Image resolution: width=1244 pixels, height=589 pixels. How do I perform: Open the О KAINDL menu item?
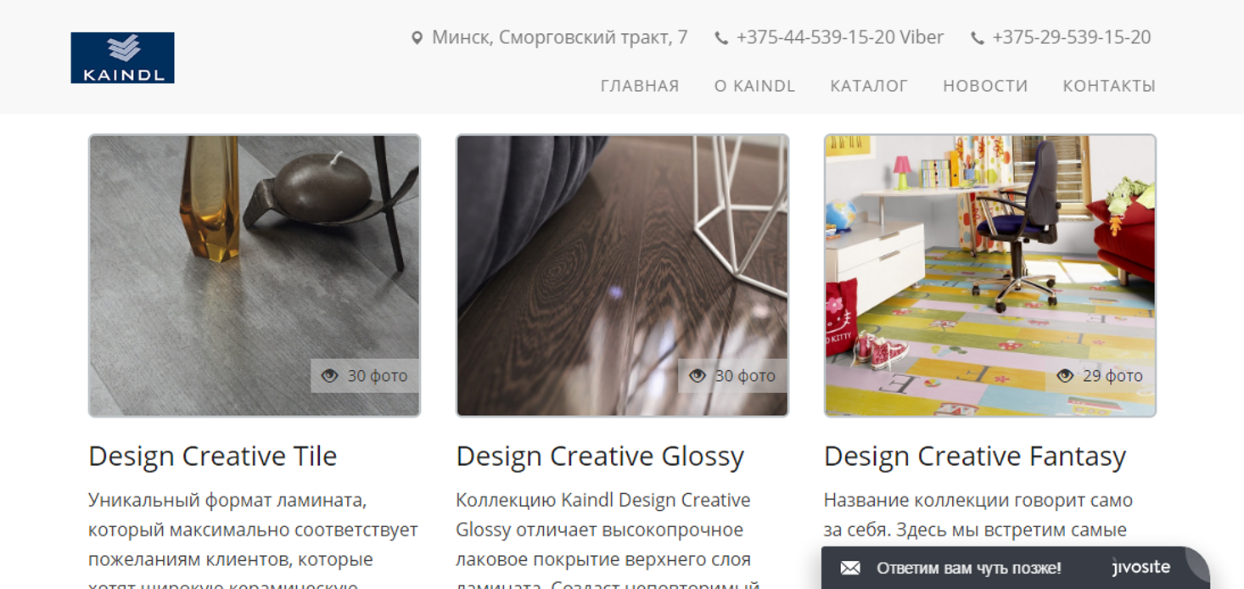(754, 86)
